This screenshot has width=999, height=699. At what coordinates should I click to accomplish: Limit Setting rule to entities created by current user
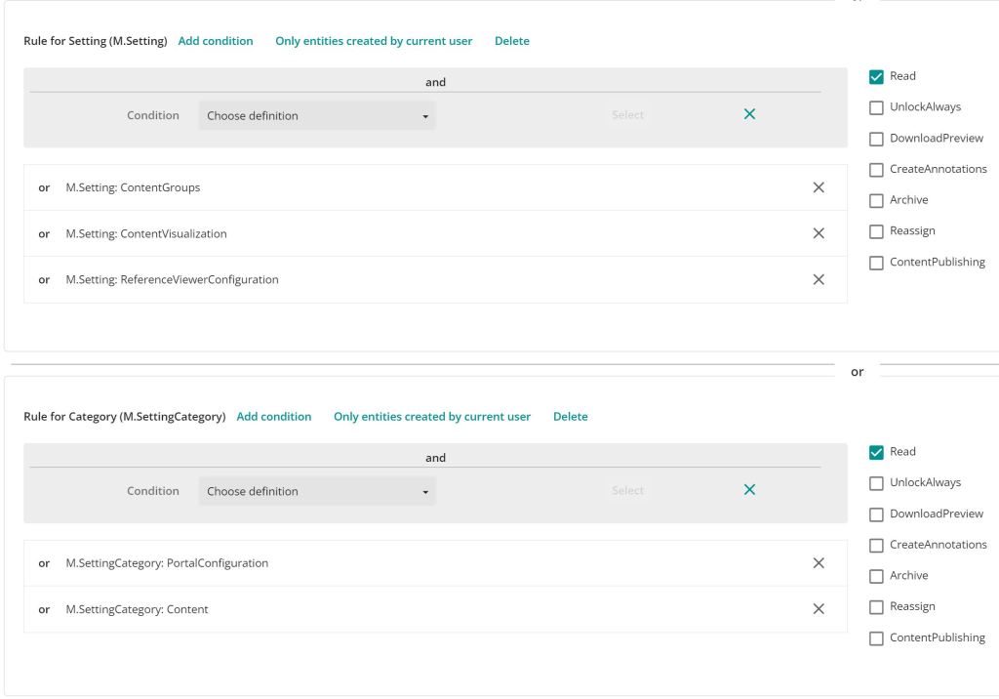click(x=374, y=41)
